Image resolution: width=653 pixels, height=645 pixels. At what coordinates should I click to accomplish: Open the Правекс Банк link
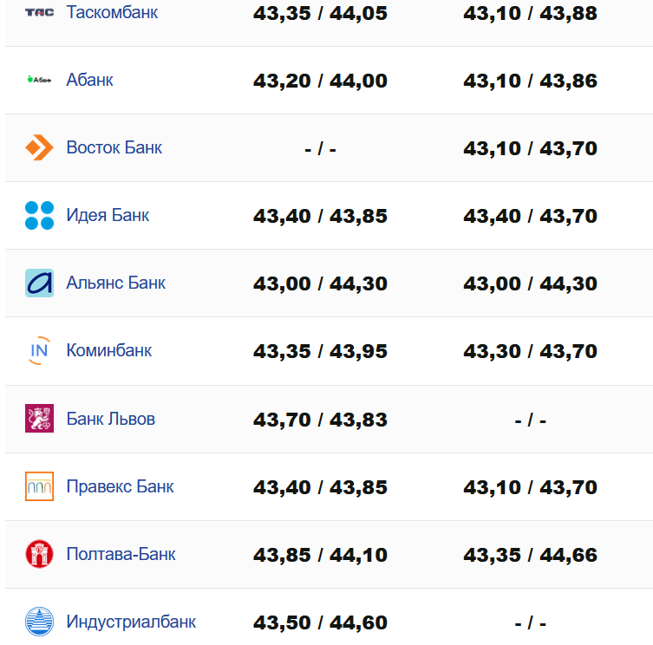120,486
